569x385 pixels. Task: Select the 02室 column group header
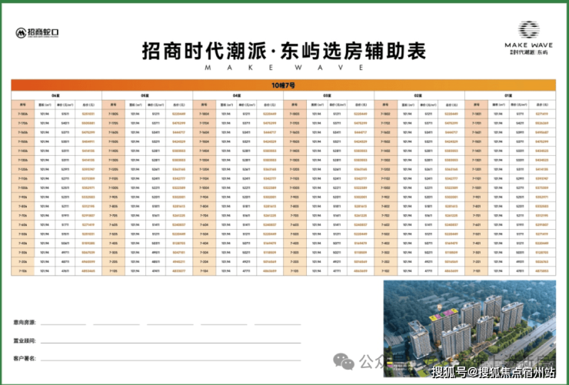[419, 95]
